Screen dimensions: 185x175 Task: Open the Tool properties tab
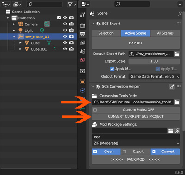tap(82, 15)
